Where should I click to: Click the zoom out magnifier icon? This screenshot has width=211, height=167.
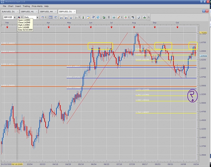(66, 17)
